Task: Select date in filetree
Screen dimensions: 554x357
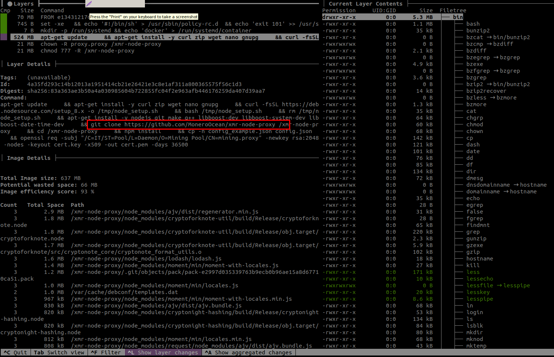Action: click(x=473, y=151)
